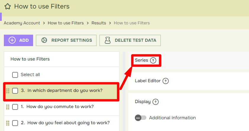Image resolution: width=249 pixels, height=131 pixels.
Task: Click the Display help question mark icon
Action: tap(156, 102)
